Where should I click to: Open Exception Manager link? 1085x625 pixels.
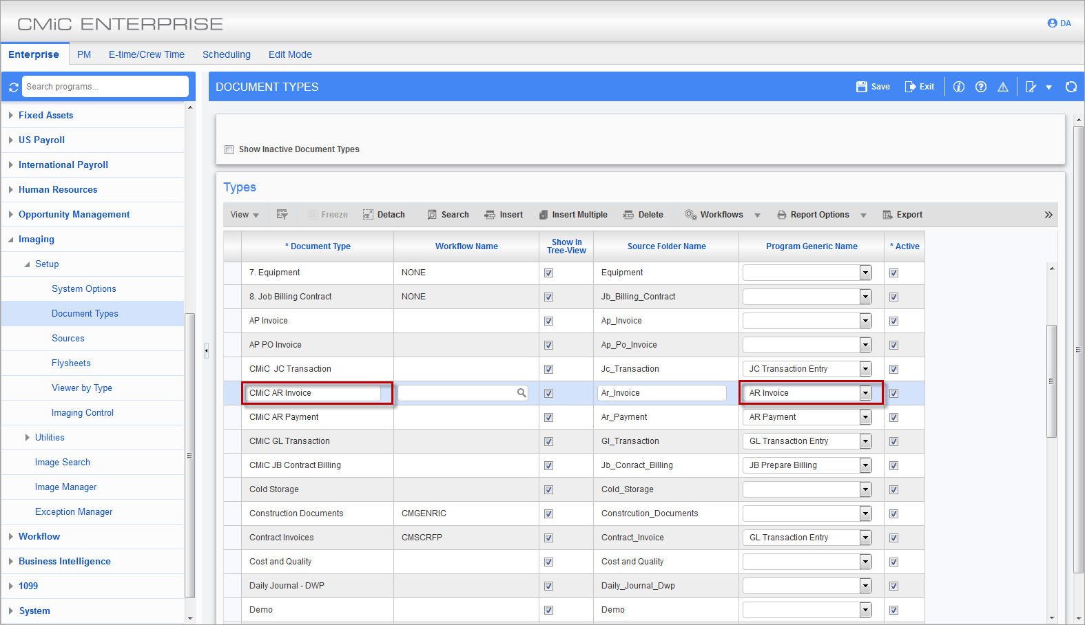(74, 511)
